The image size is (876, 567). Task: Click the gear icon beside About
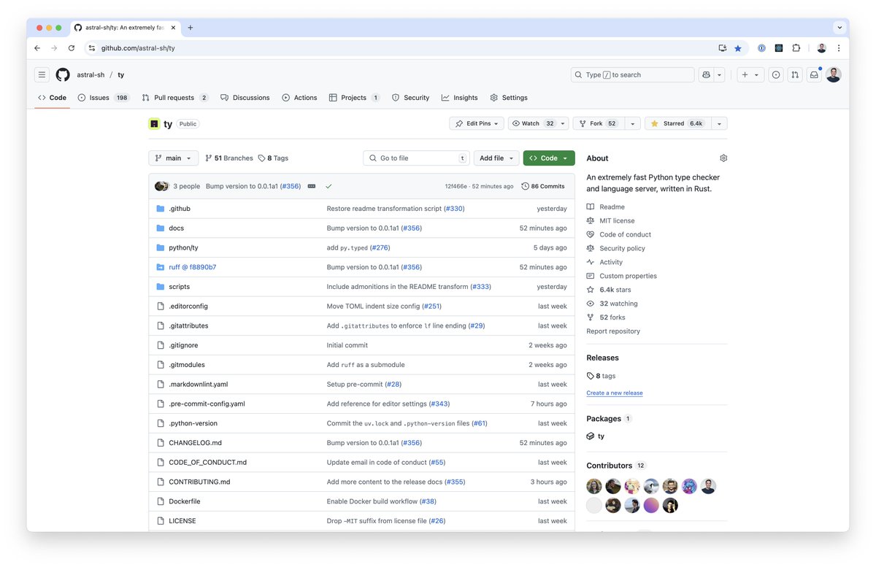(x=723, y=158)
